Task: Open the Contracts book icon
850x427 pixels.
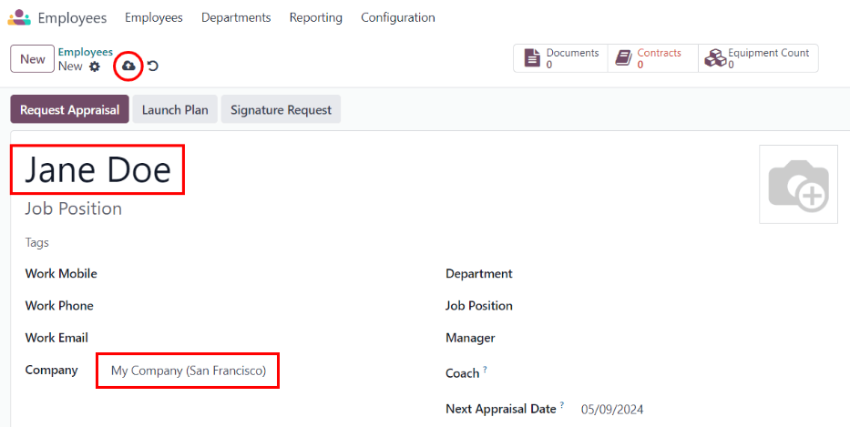Action: coord(623,58)
